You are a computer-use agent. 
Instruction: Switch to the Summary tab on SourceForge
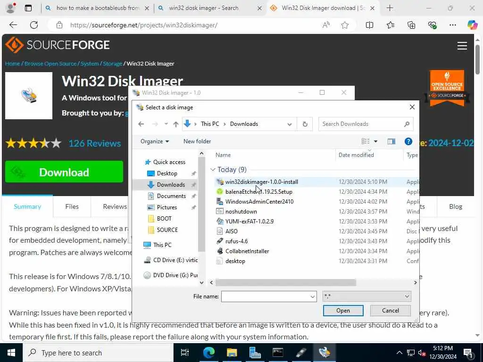(27, 207)
